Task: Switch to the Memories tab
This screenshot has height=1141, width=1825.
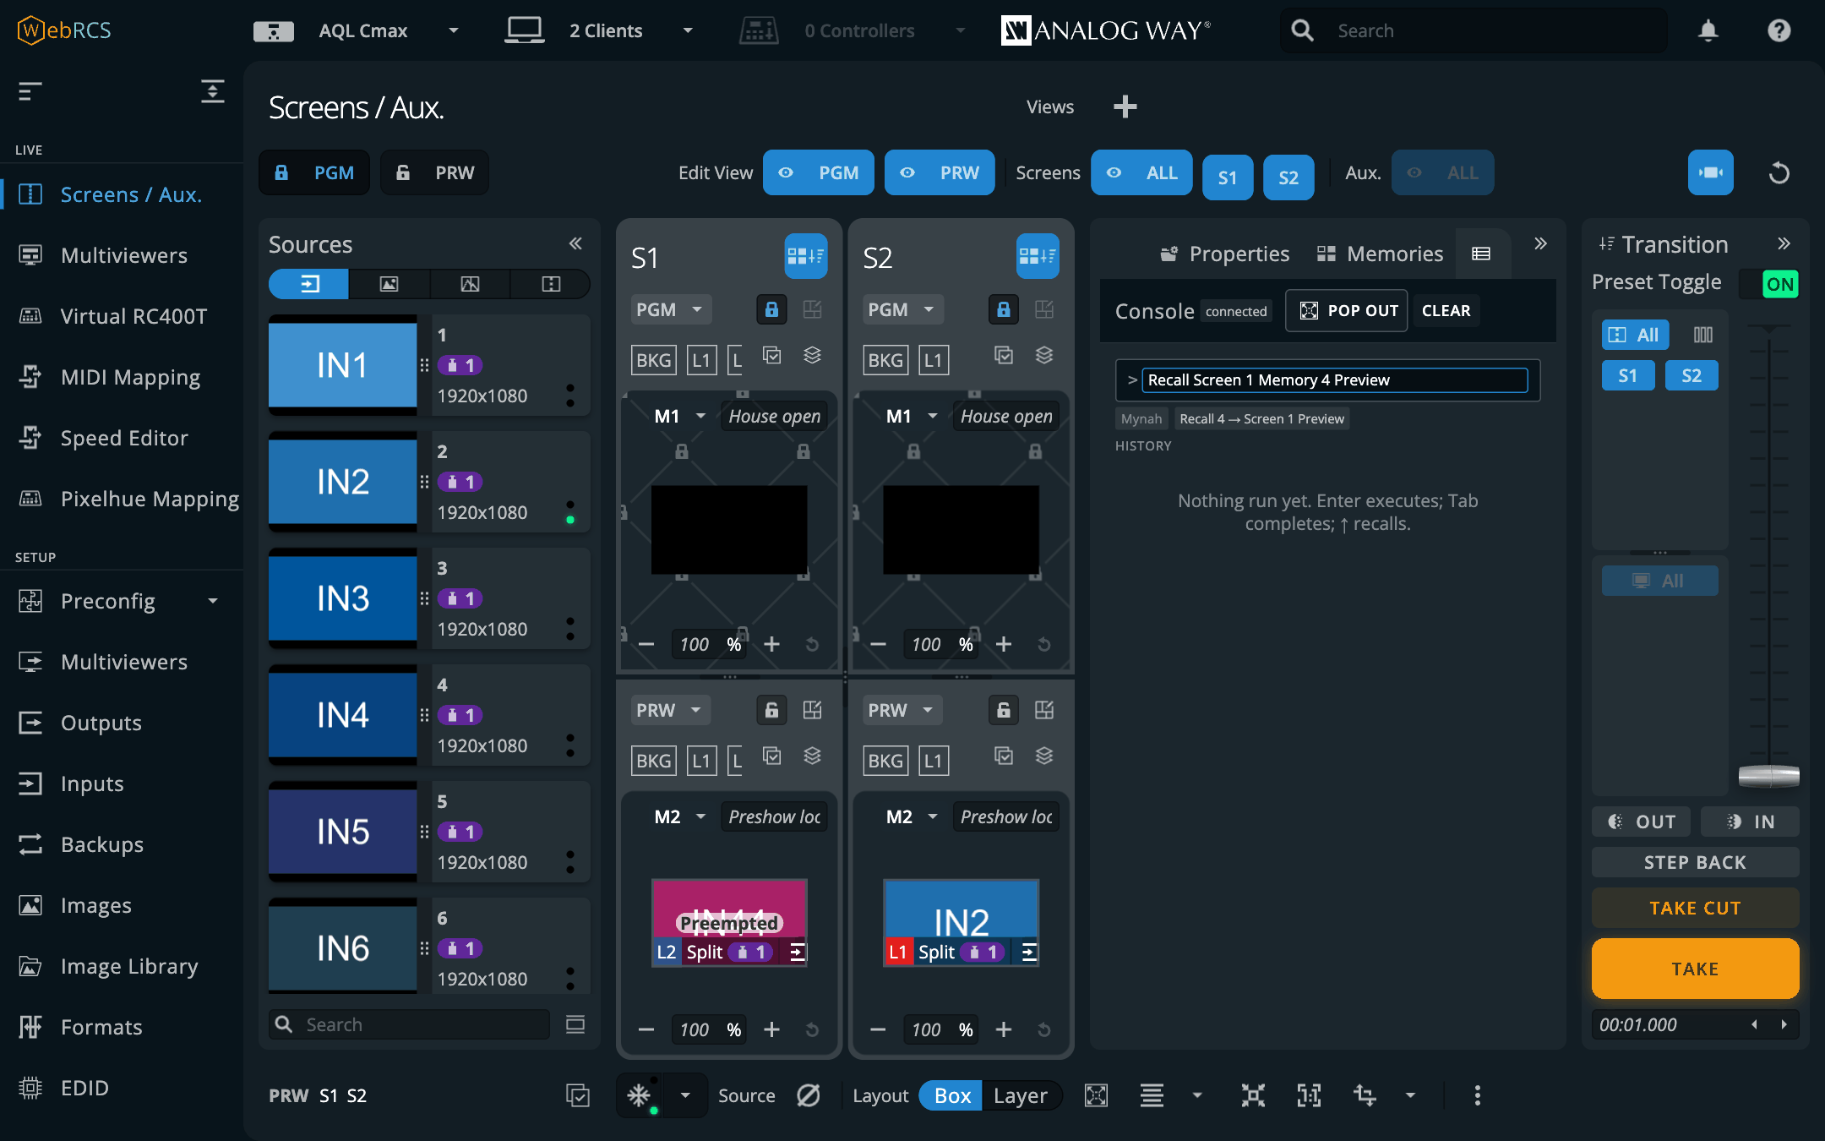Action: 1381,254
